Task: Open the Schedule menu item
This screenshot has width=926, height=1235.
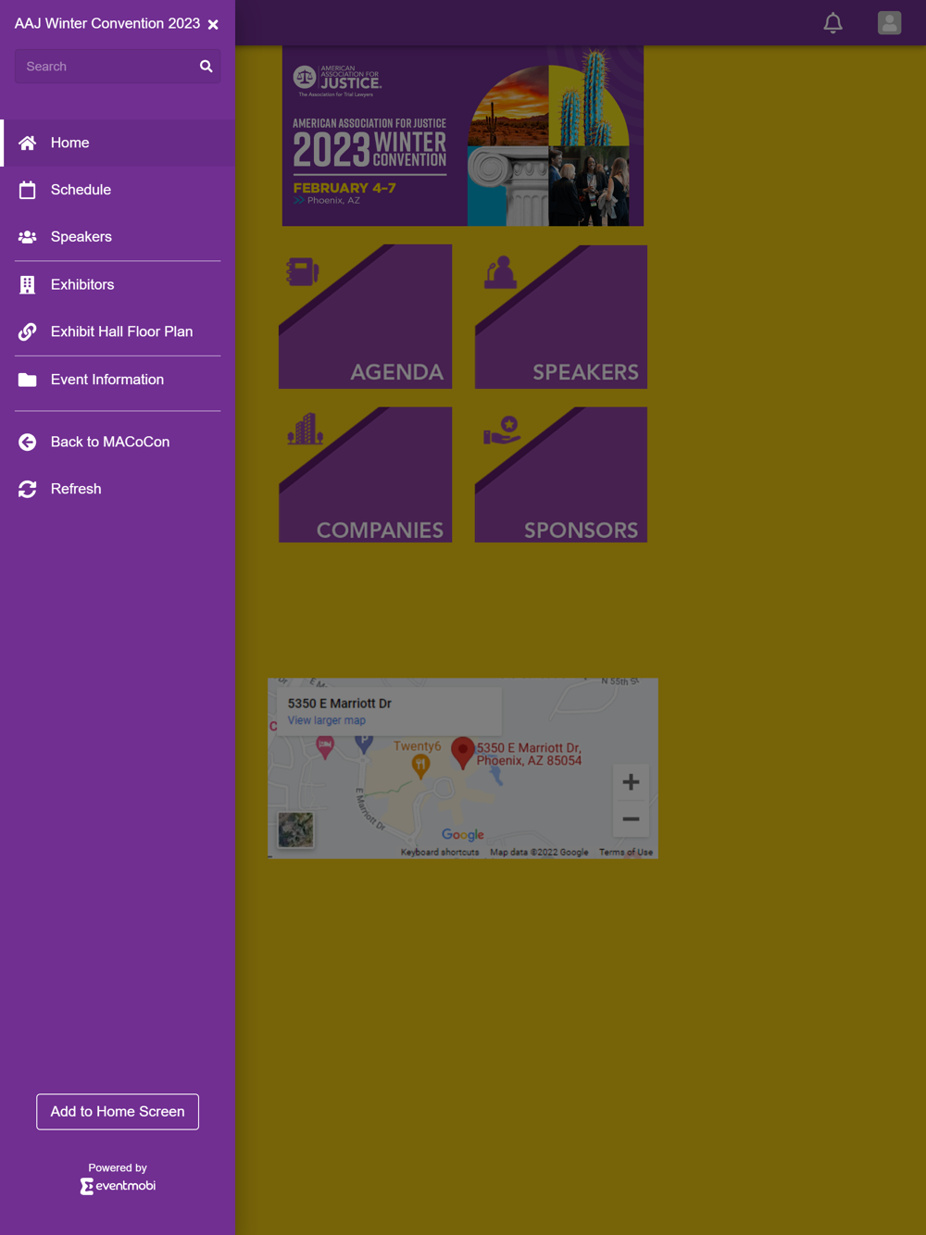Action: tap(118, 190)
